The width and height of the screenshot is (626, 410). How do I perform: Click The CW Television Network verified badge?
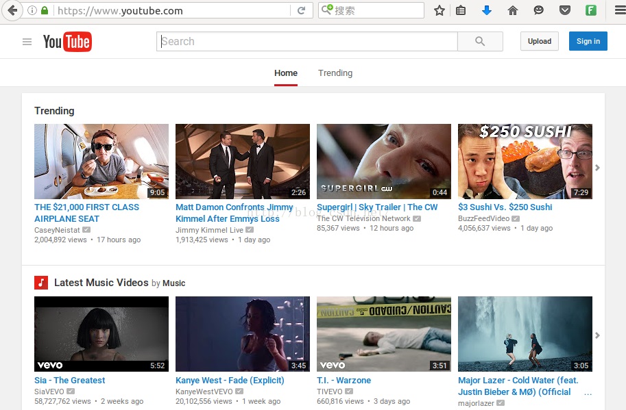[x=417, y=218]
